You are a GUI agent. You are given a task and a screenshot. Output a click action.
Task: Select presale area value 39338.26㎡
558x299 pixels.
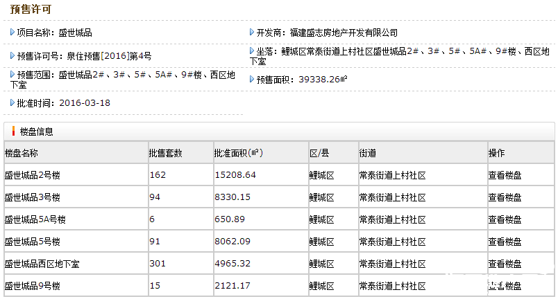[323, 79]
